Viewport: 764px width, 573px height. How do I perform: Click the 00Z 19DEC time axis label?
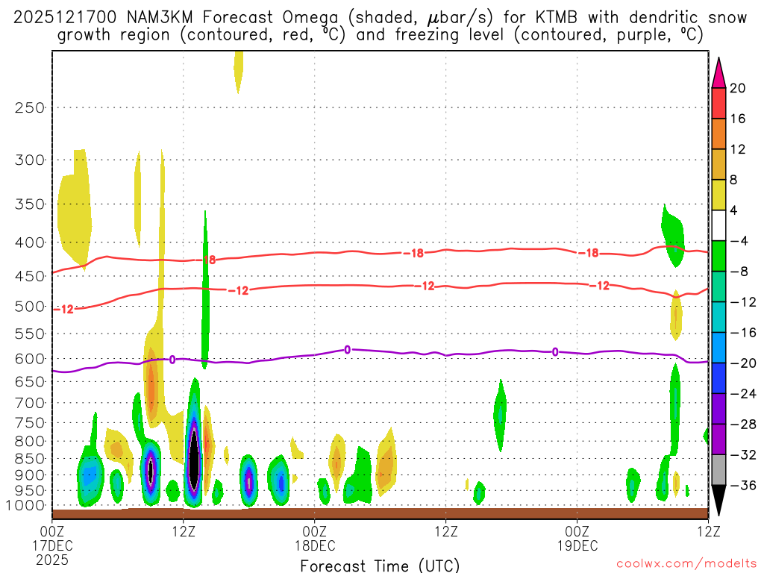click(x=577, y=538)
